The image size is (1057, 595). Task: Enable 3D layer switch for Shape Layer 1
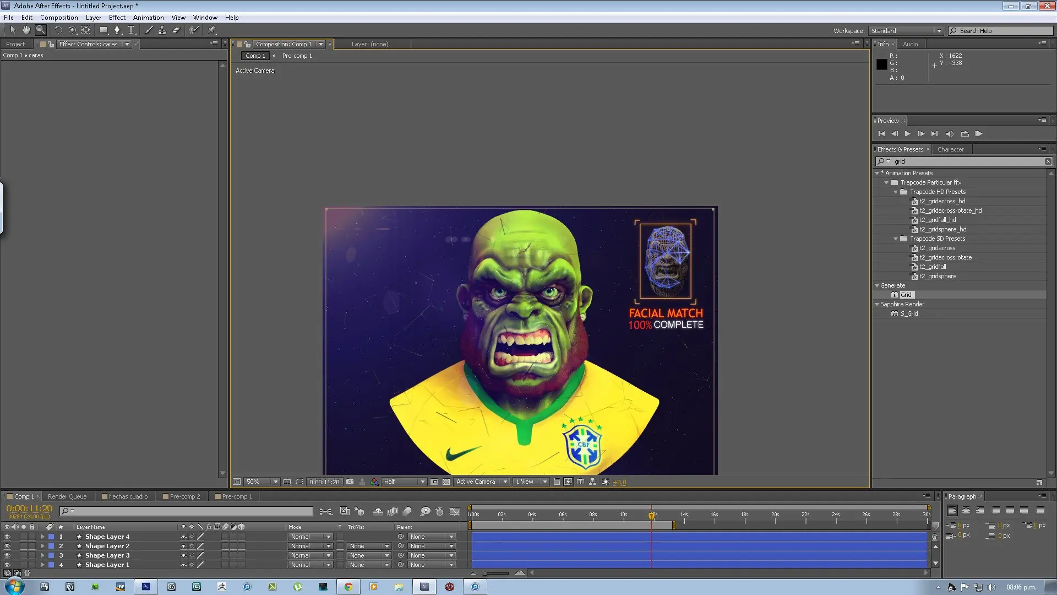[x=242, y=565]
